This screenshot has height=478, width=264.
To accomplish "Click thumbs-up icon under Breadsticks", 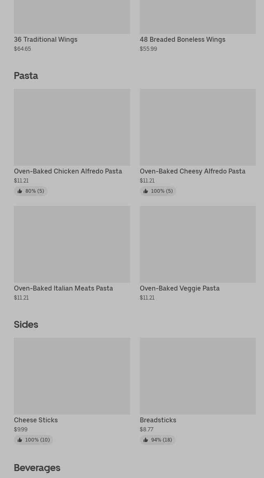I will [x=146, y=440].
